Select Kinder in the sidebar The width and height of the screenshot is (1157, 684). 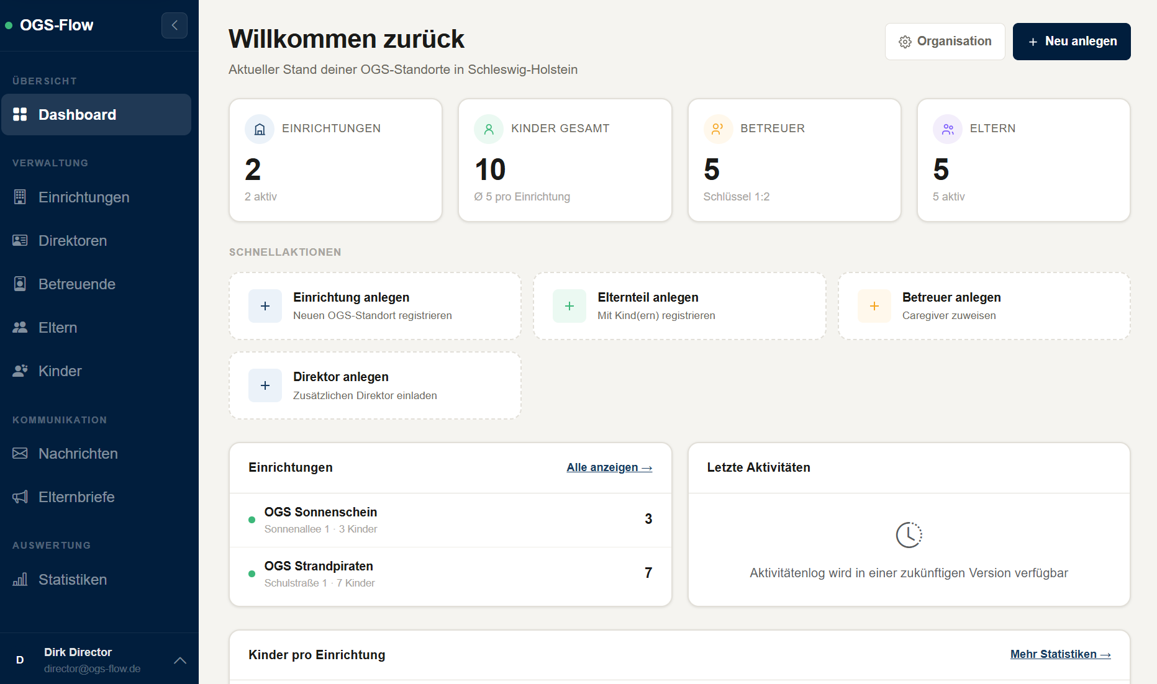(96, 371)
